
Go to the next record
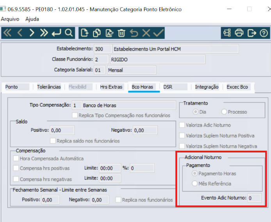pyautogui.click(x=32, y=33)
